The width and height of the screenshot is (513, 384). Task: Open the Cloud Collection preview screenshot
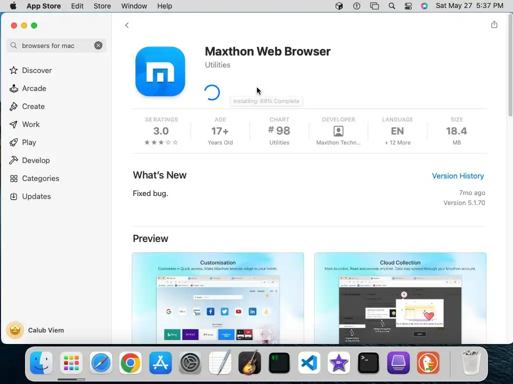tap(400, 298)
